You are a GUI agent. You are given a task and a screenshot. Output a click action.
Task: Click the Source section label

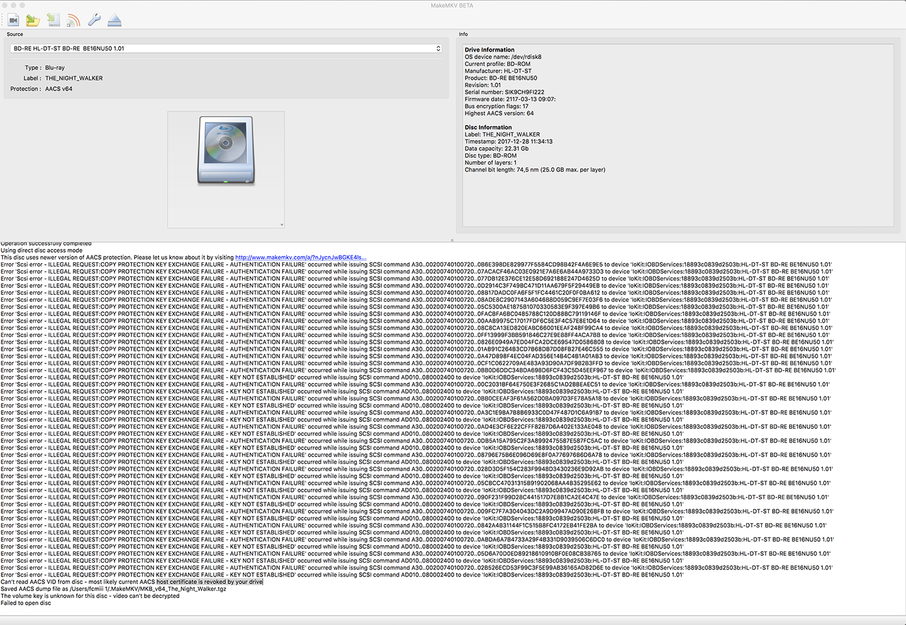[15, 35]
